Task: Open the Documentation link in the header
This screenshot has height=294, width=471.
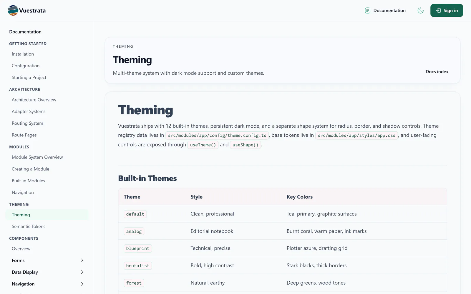Action: click(385, 11)
